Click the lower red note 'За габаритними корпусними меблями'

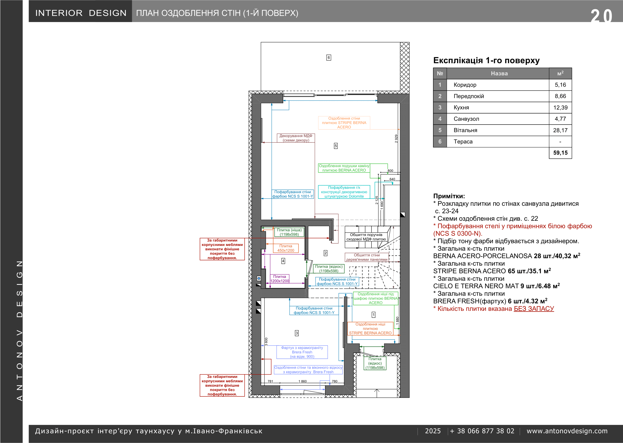pyautogui.click(x=222, y=385)
